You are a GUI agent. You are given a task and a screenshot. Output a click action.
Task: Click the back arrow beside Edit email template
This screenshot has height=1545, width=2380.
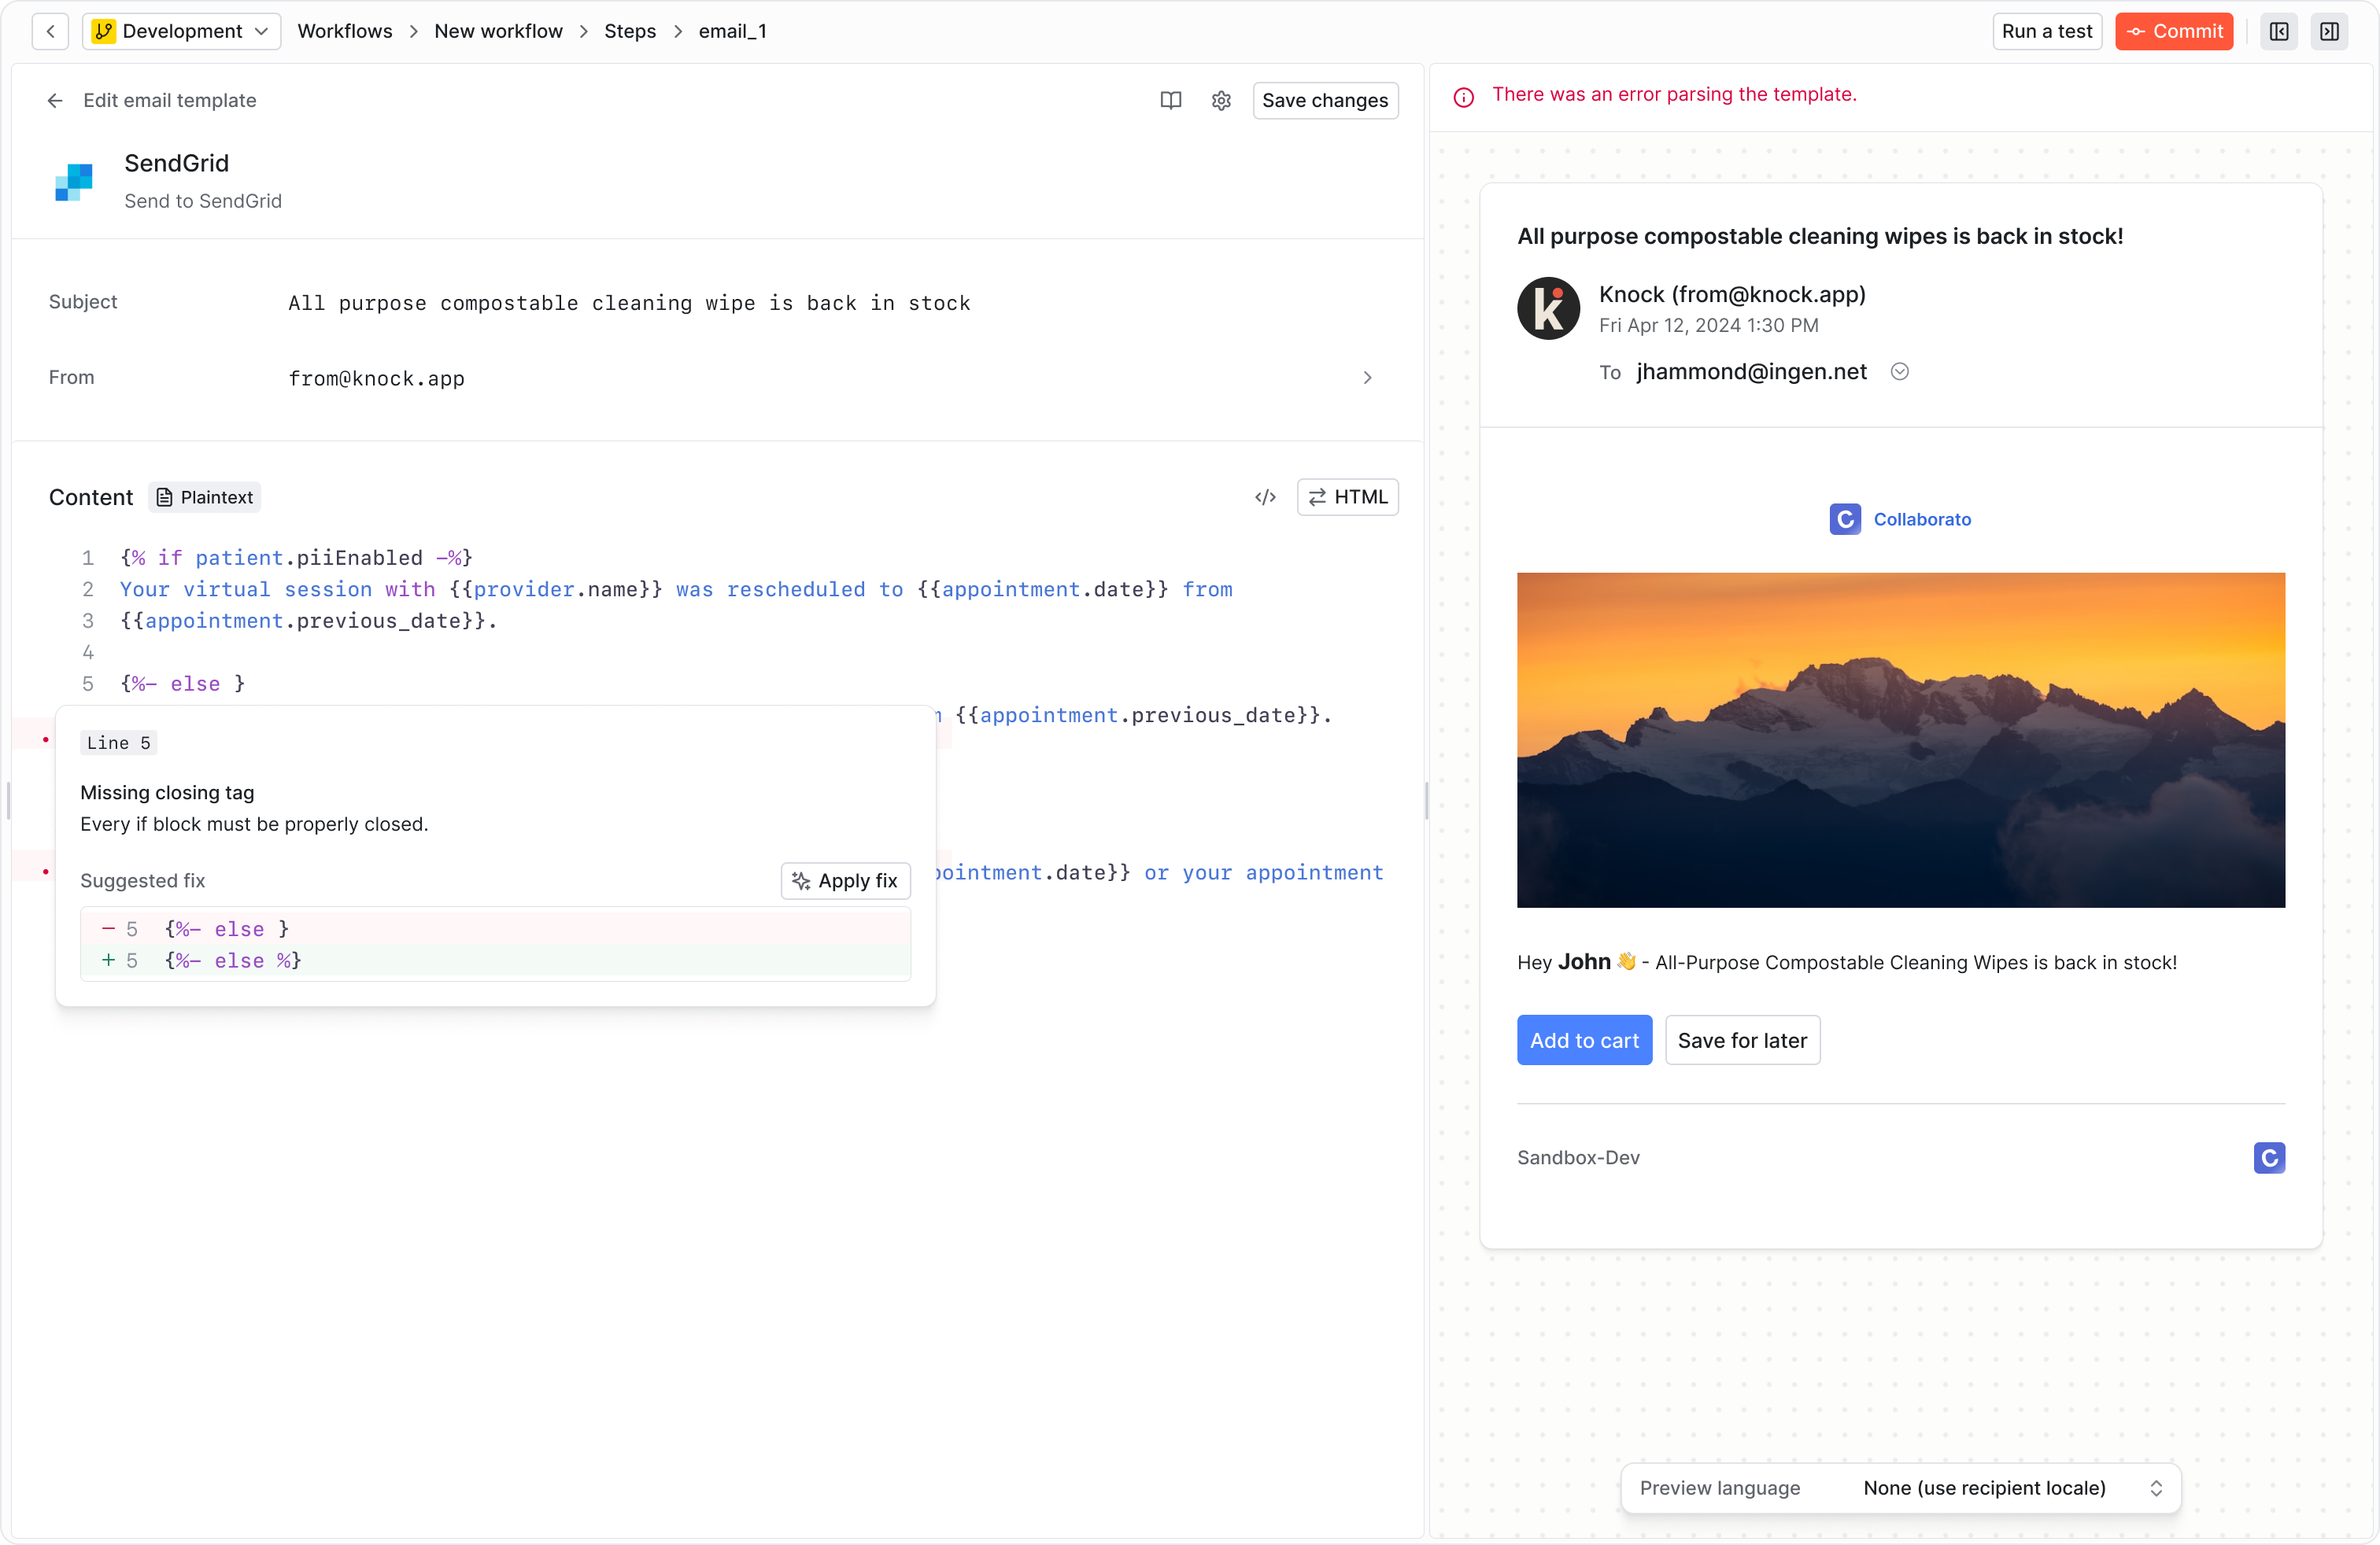pos(55,100)
